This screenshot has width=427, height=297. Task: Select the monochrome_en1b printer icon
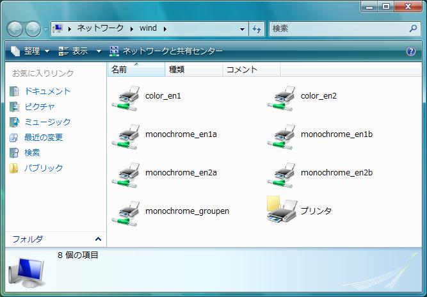coord(281,136)
